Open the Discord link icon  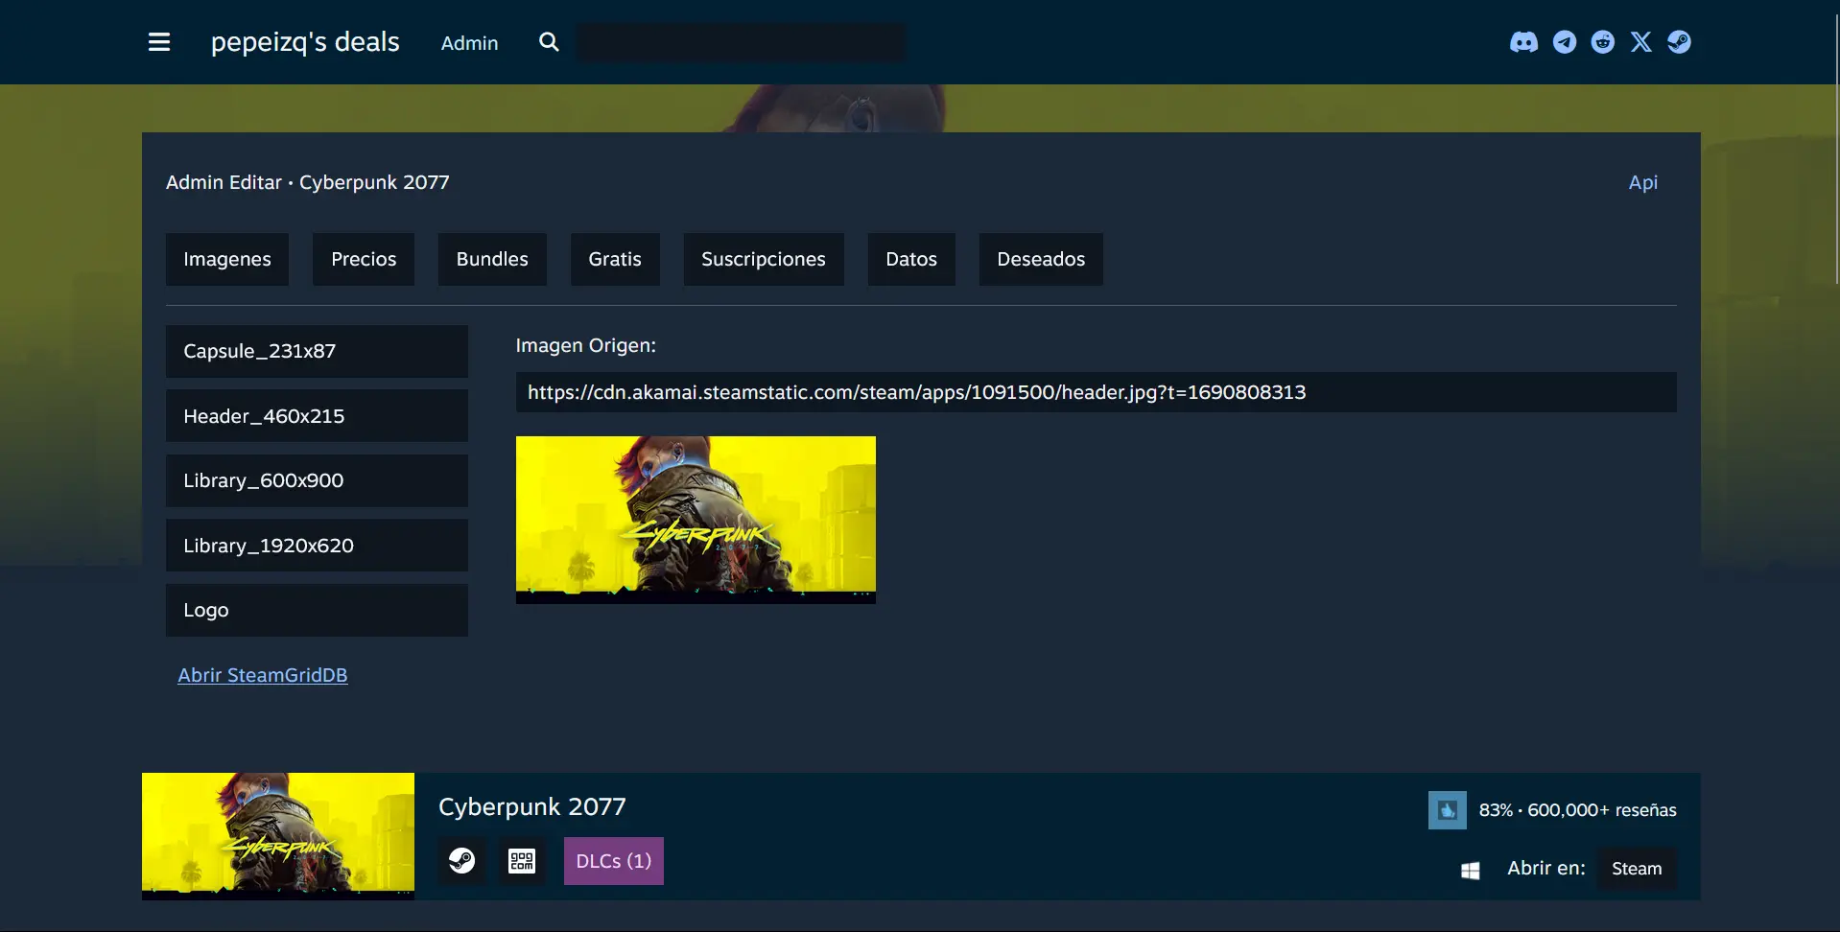1523,42
